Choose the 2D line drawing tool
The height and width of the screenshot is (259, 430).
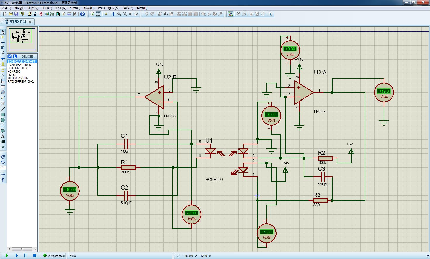point(3,109)
